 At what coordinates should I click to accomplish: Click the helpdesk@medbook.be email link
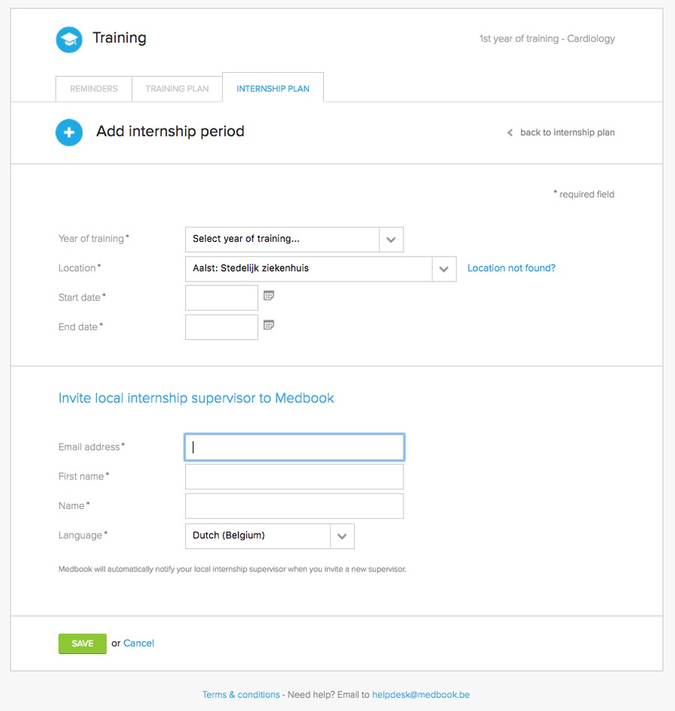(421, 694)
